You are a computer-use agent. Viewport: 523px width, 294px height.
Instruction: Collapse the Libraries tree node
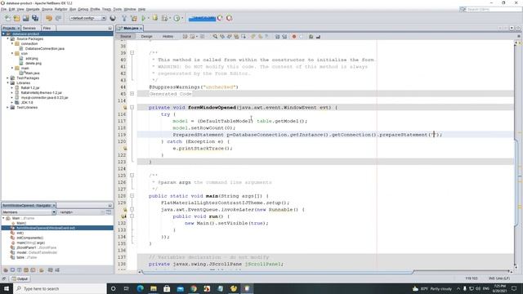tap(7, 82)
